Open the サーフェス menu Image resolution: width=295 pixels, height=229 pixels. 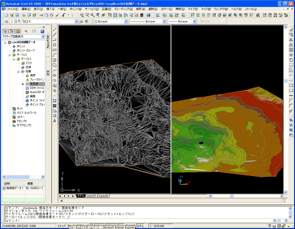92,9
